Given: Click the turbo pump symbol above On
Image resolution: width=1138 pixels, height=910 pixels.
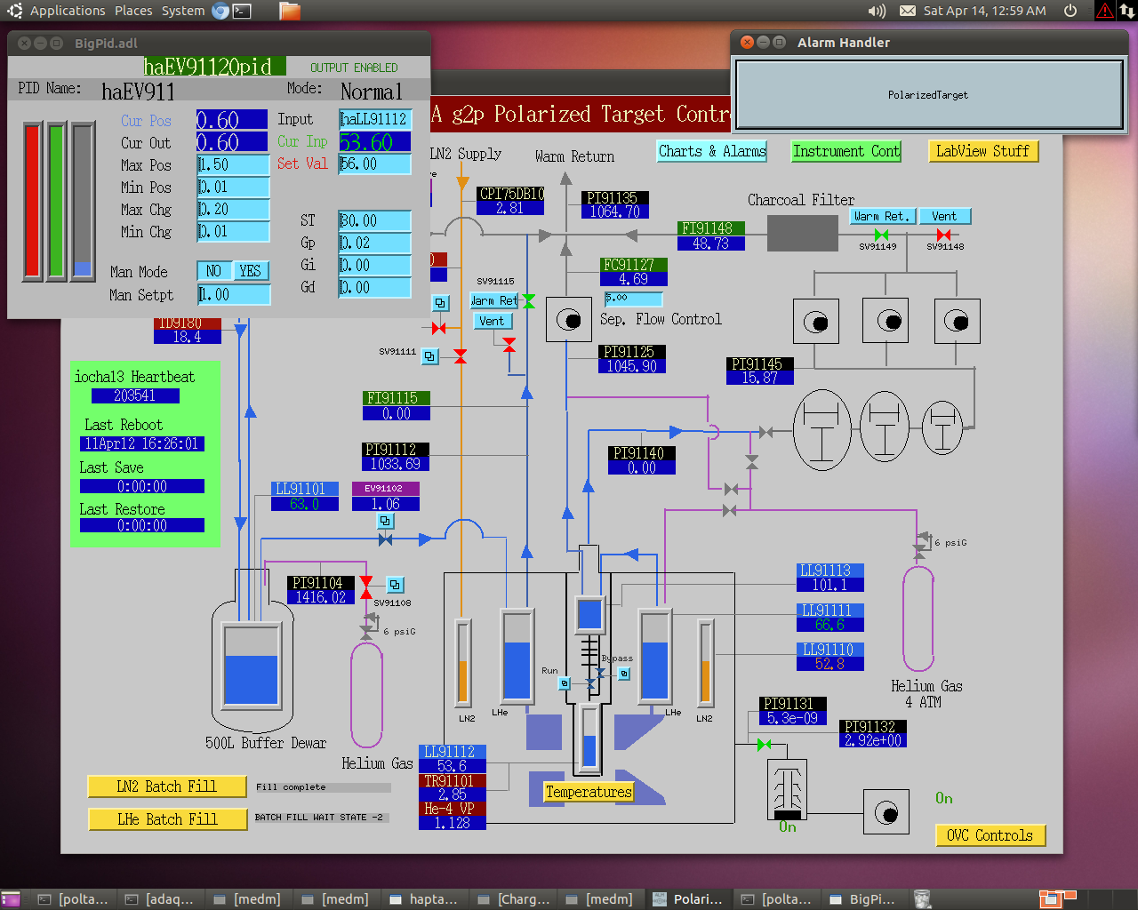Looking at the screenshot, I should (787, 789).
